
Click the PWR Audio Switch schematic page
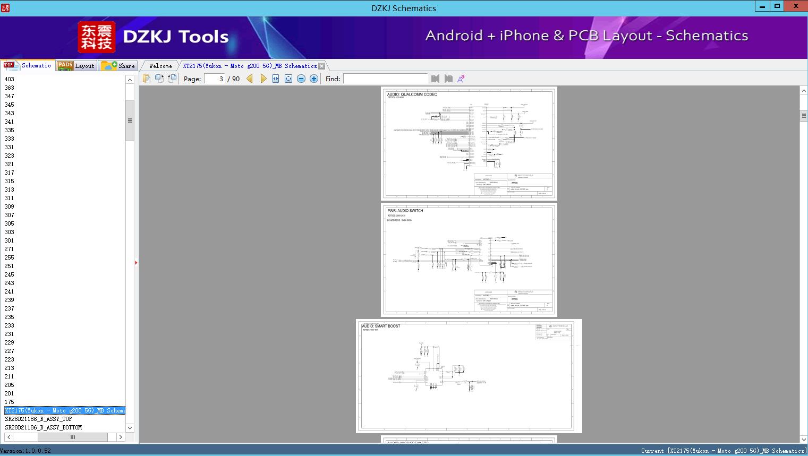point(469,260)
